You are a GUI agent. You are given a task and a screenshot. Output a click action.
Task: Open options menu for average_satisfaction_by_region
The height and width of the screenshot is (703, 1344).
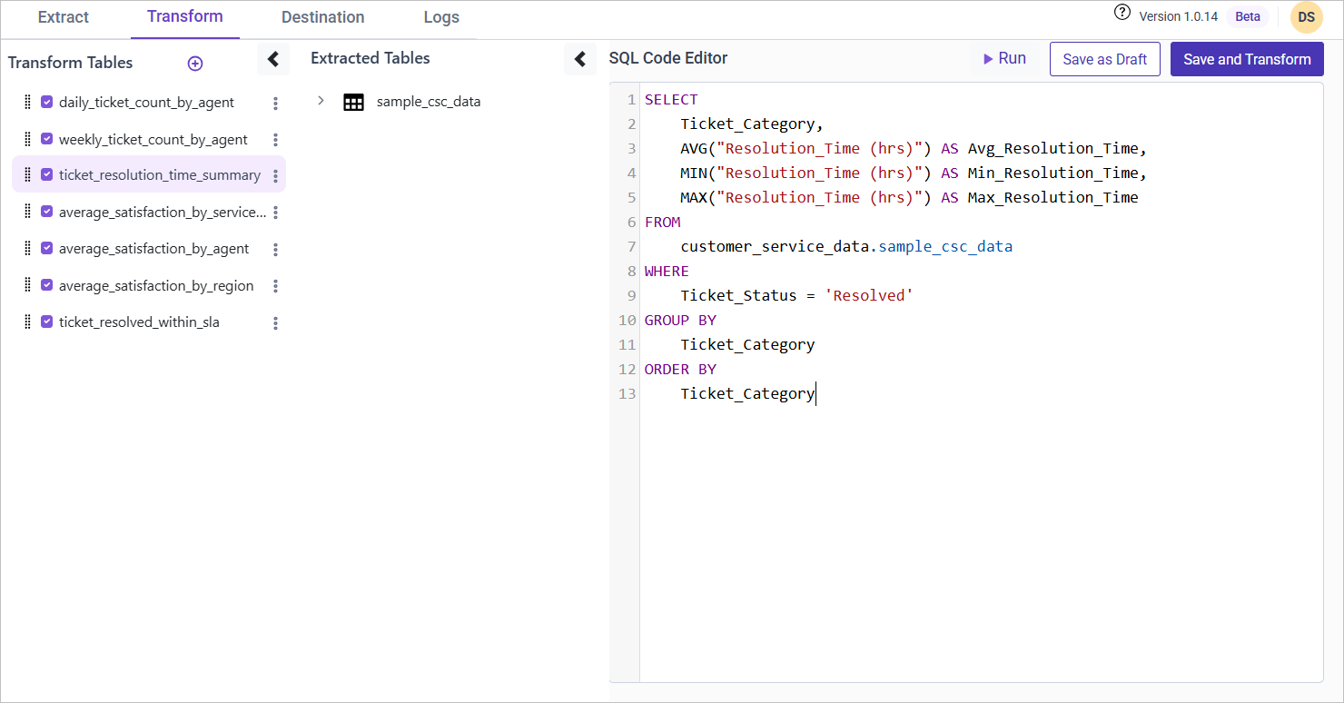pyautogui.click(x=275, y=286)
